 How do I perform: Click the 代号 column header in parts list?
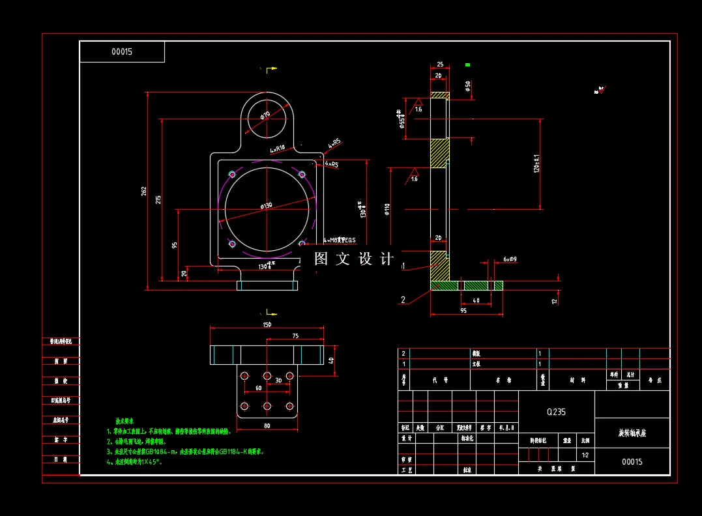439,380
